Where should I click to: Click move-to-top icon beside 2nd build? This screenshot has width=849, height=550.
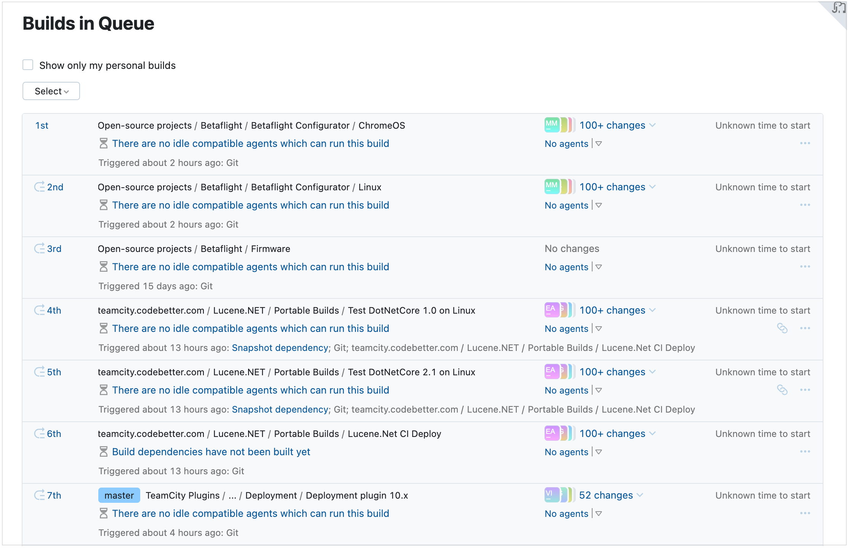(x=39, y=187)
